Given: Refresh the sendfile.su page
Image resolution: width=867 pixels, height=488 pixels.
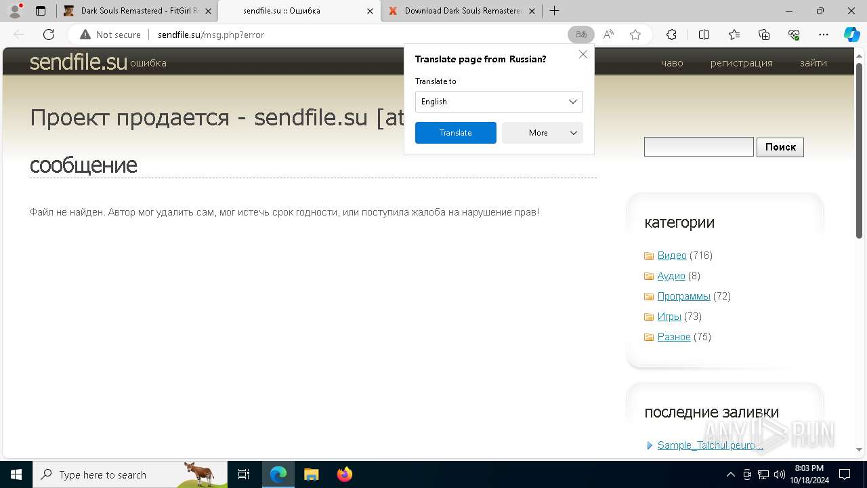Looking at the screenshot, I should click(49, 35).
